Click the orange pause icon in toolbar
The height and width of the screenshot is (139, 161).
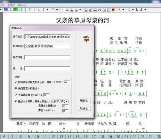pos(113,10)
